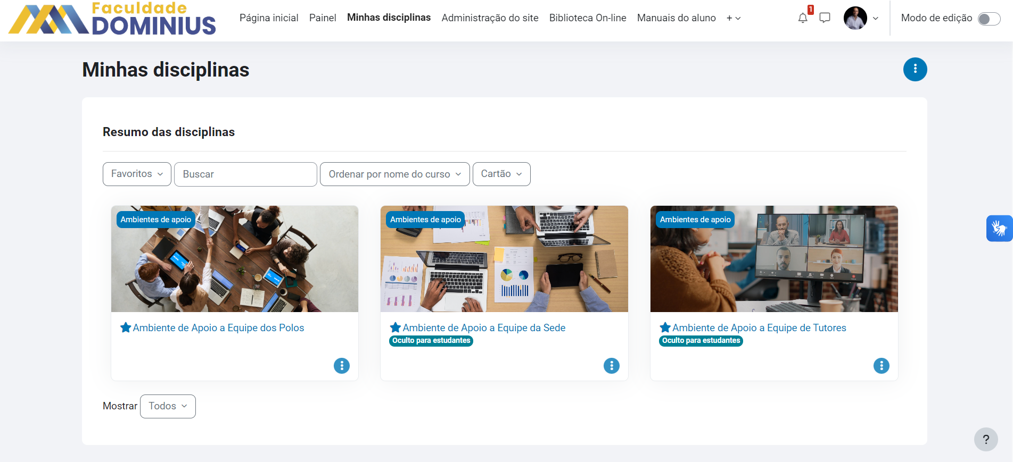The height and width of the screenshot is (462, 1013).
Task: Go to Página inicial
Action: pos(269,18)
